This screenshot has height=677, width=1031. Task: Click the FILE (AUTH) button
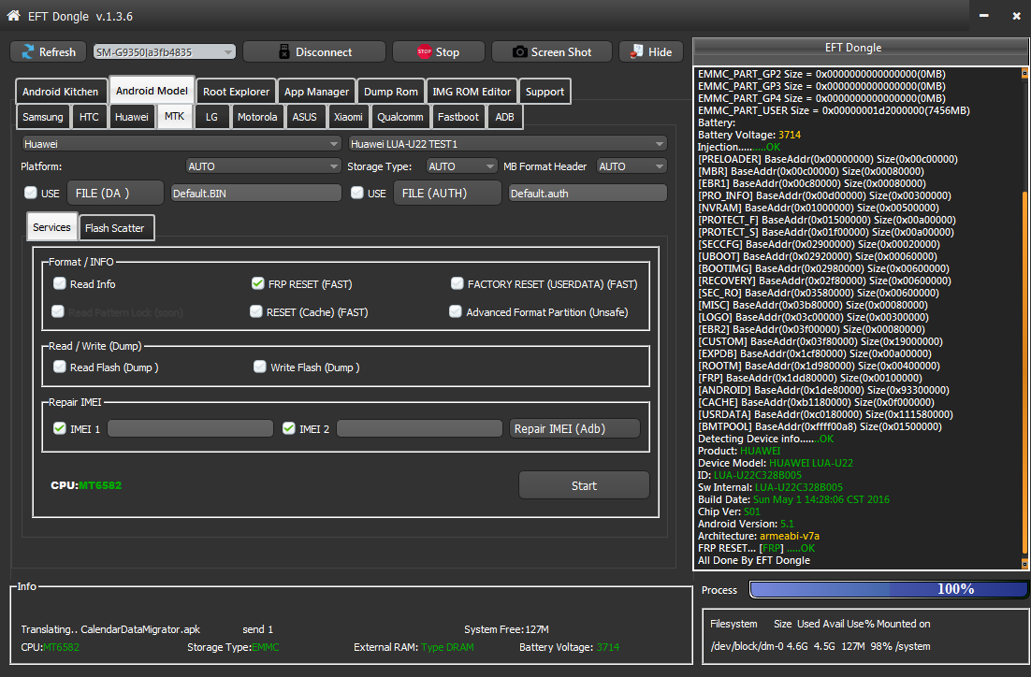pos(447,193)
